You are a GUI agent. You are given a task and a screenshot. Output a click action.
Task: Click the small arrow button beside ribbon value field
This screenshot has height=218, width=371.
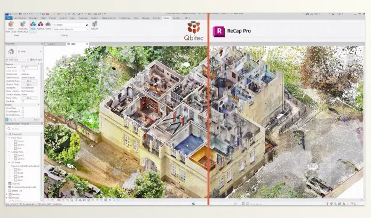87,25
